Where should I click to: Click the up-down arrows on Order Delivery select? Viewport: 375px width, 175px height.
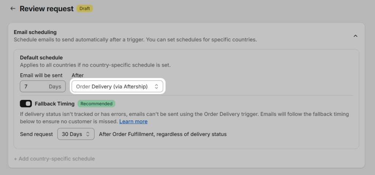click(156, 87)
